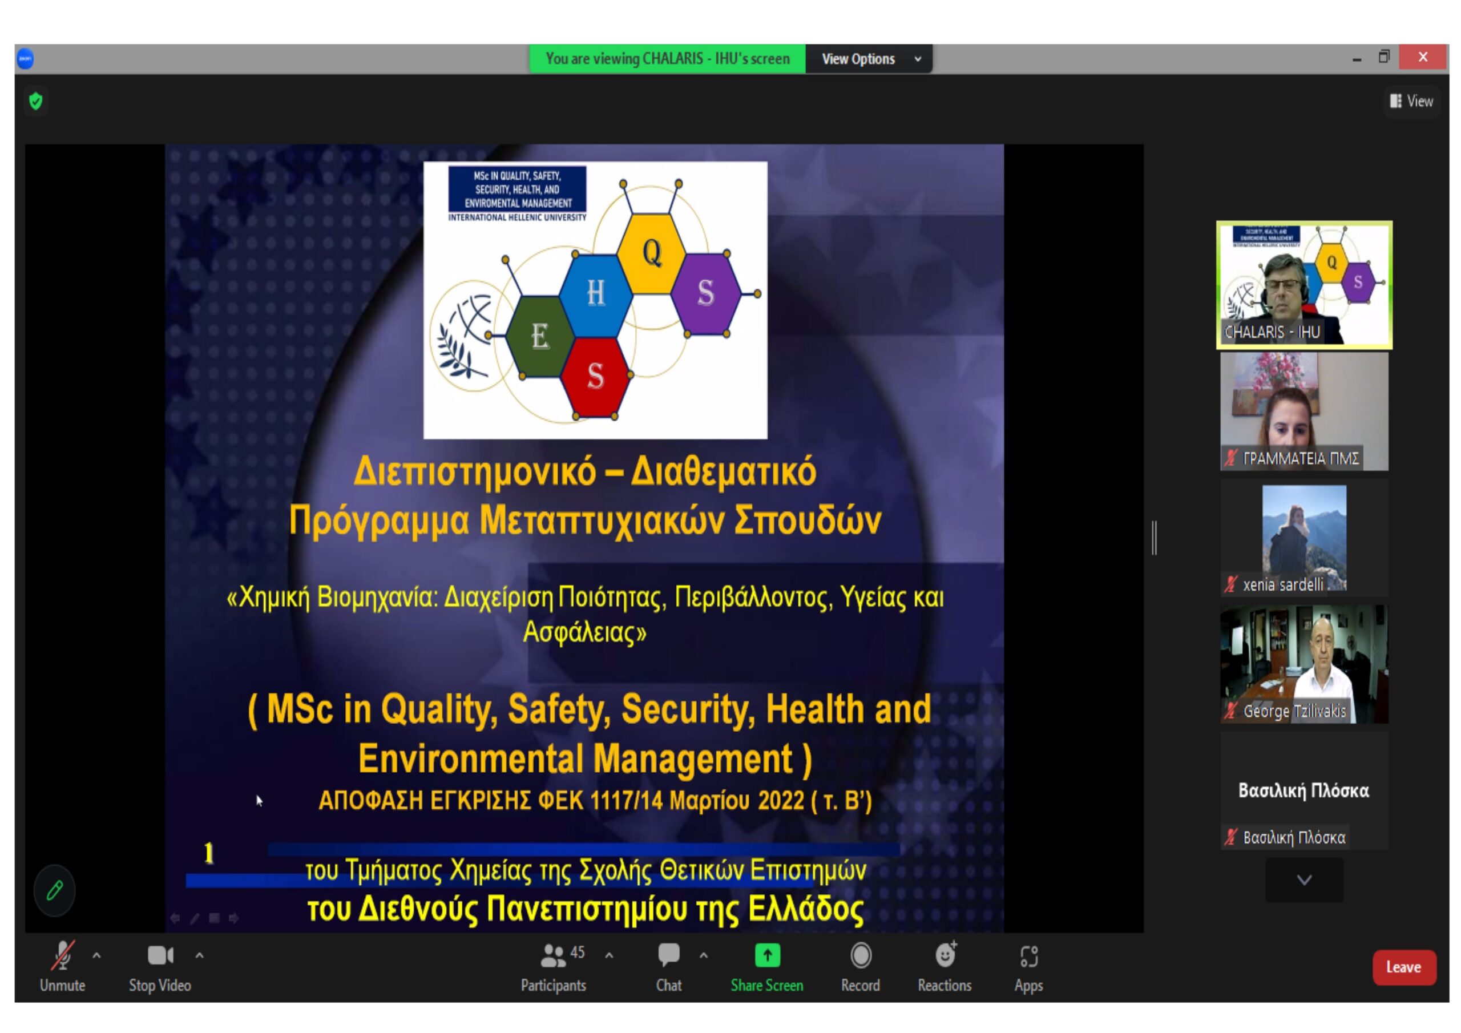Click the QSHES hexagon logo on slide
This screenshot has width=1461, height=1033.
pyautogui.click(x=595, y=300)
